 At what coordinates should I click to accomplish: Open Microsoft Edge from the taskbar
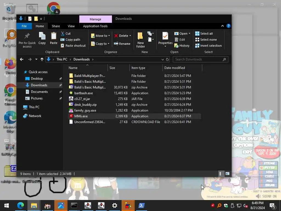[21, 206]
